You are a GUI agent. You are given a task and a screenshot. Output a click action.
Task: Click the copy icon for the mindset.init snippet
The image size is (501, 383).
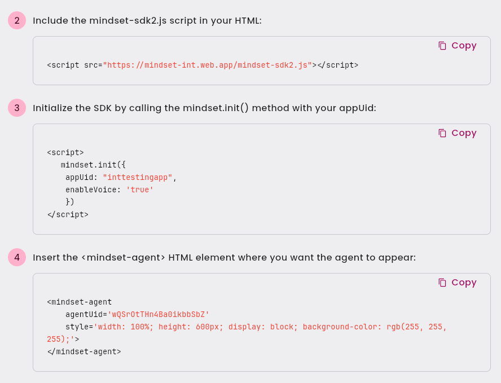pyautogui.click(x=442, y=133)
